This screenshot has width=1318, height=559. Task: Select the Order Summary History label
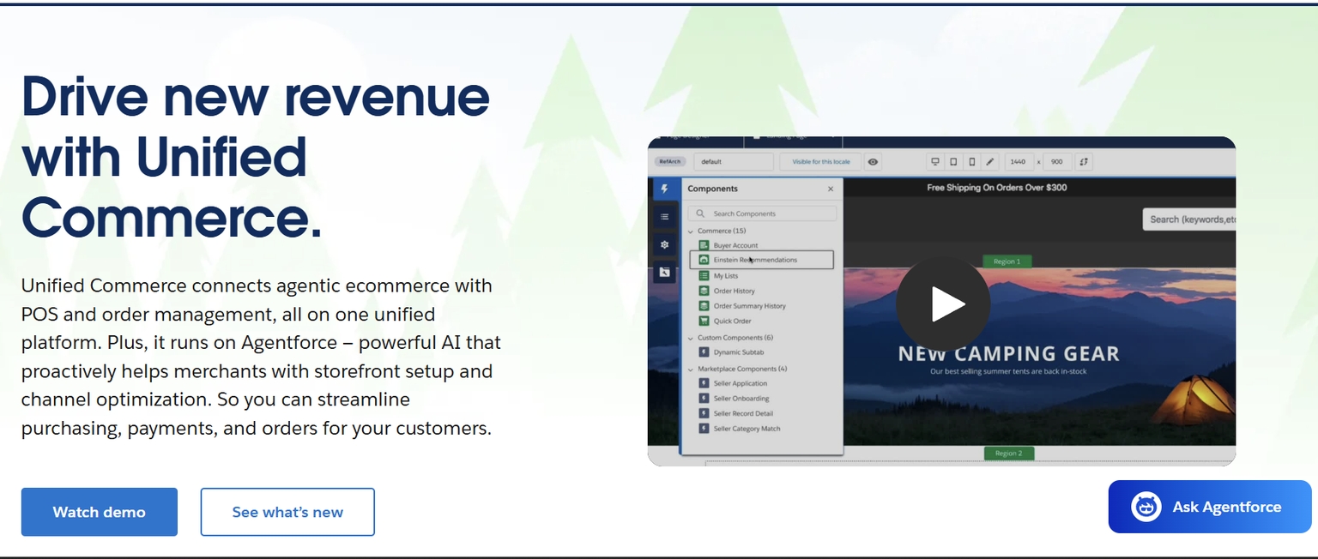coord(750,306)
